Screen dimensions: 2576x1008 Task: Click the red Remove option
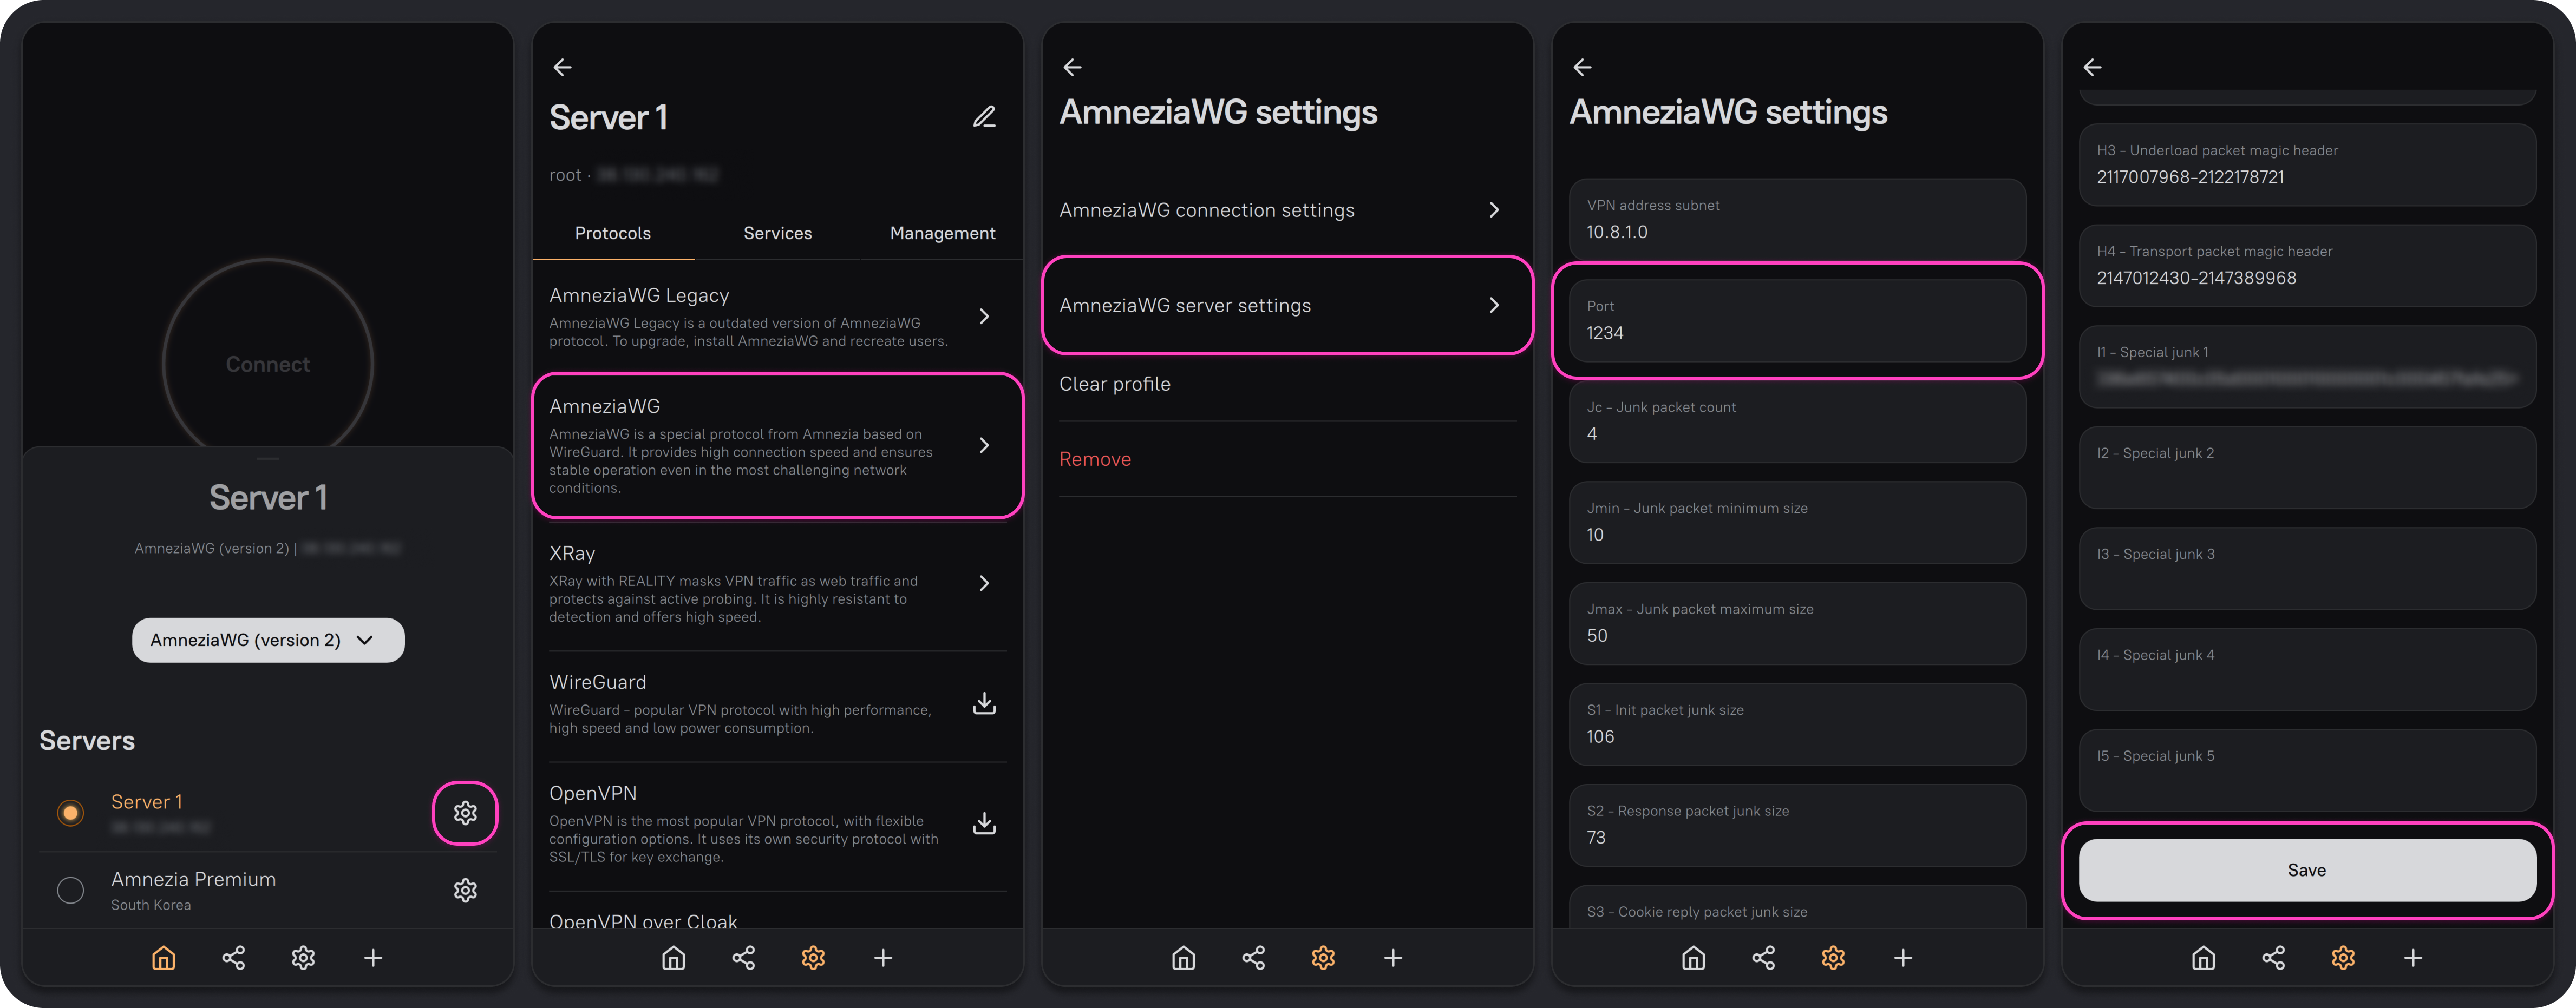click(x=1095, y=458)
